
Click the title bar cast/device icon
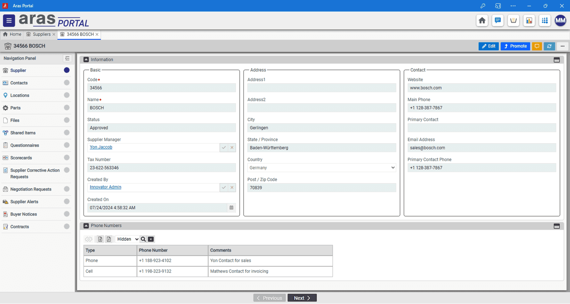(x=498, y=6)
